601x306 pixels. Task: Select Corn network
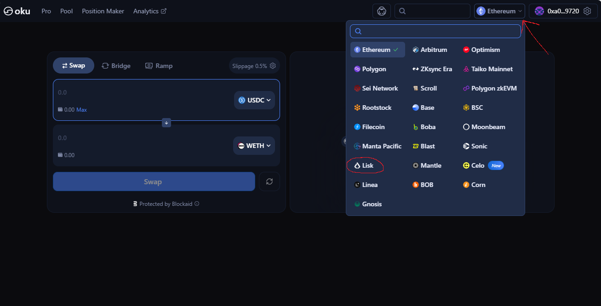474,185
